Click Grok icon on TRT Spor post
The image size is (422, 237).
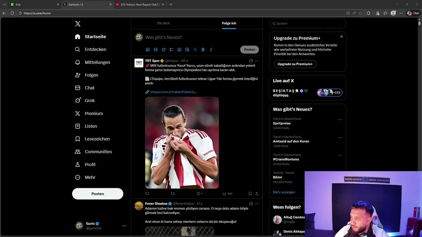(251, 61)
